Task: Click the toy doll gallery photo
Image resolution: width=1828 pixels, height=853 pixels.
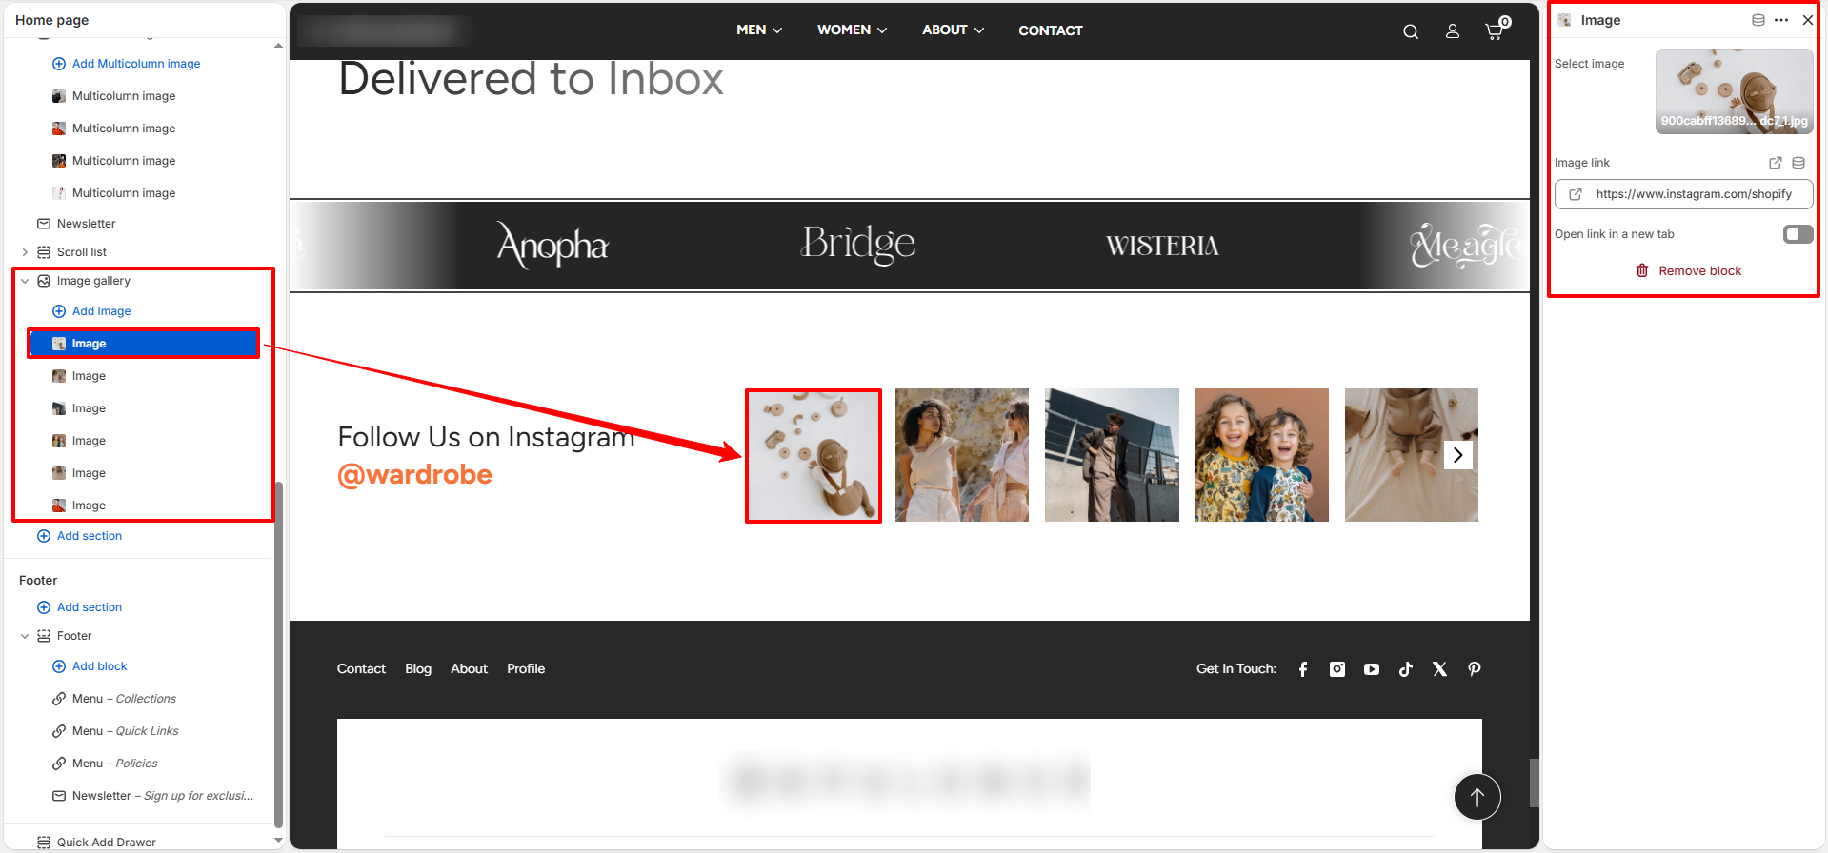Action: (x=813, y=455)
